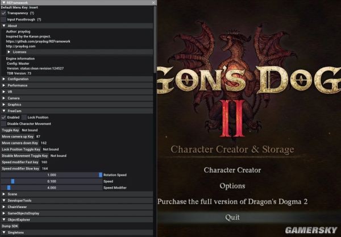Screen dimensions: 341x237
Task: Collapse the REFramework window title triangle
Action: [4, 3]
